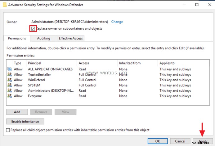
Task: Click the Enable inheritance button
Action: (x=25, y=121)
